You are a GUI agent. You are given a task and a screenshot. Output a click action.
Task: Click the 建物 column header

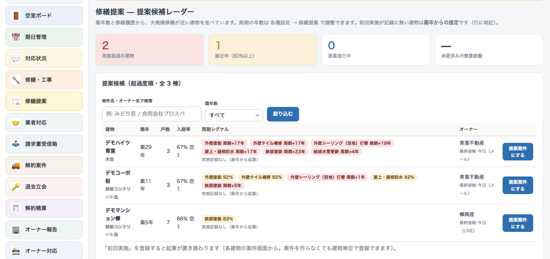(110, 129)
